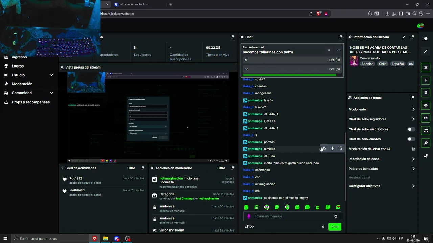This screenshot has width=433, height=243.
Task: Open chat settings gear icon
Action: pyautogui.click(x=323, y=227)
